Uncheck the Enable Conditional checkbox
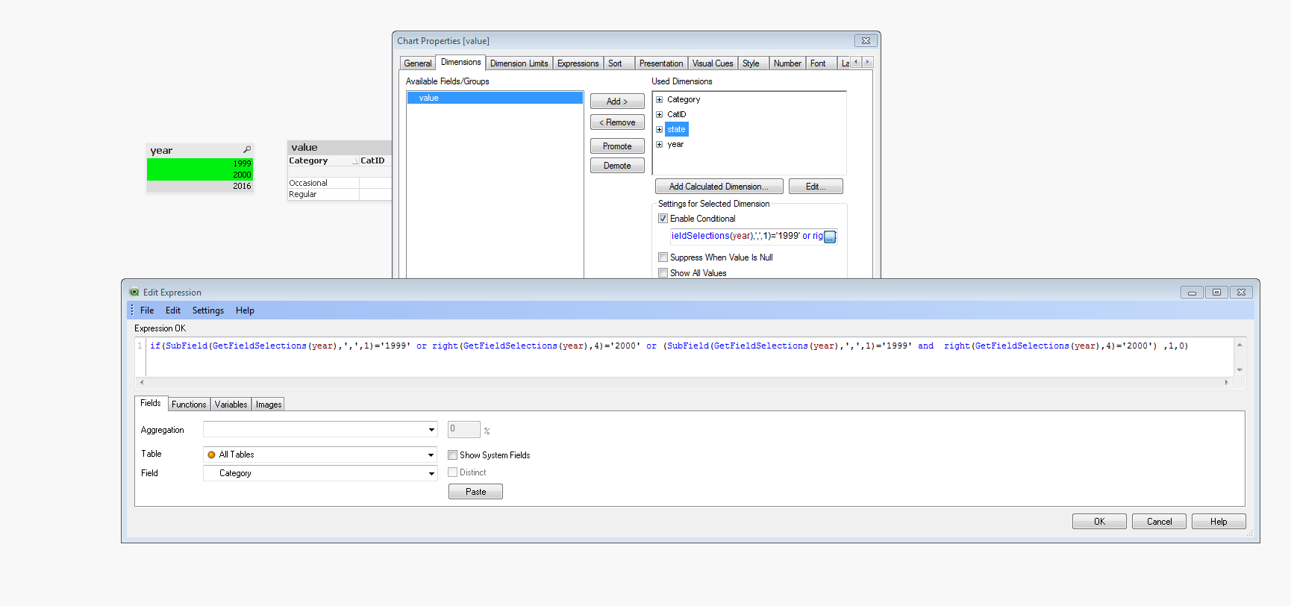The width and height of the screenshot is (1291, 606). (x=663, y=219)
